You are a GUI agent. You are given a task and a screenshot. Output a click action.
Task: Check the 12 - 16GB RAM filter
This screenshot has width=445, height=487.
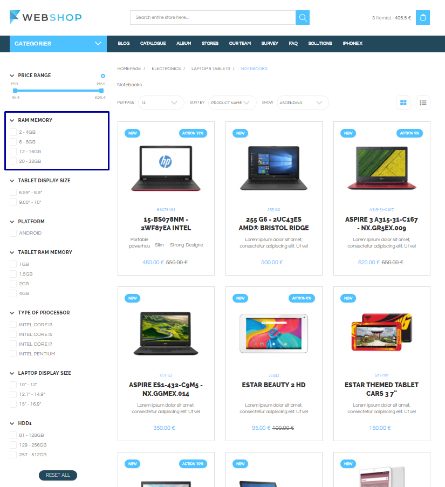13,152
